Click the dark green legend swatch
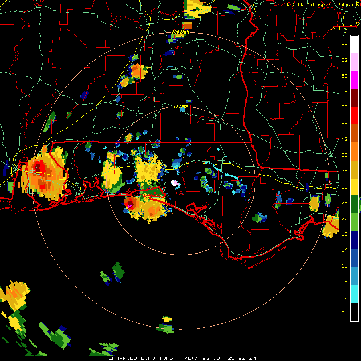The height and width of the screenshot is (361, 361). (x=354, y=204)
